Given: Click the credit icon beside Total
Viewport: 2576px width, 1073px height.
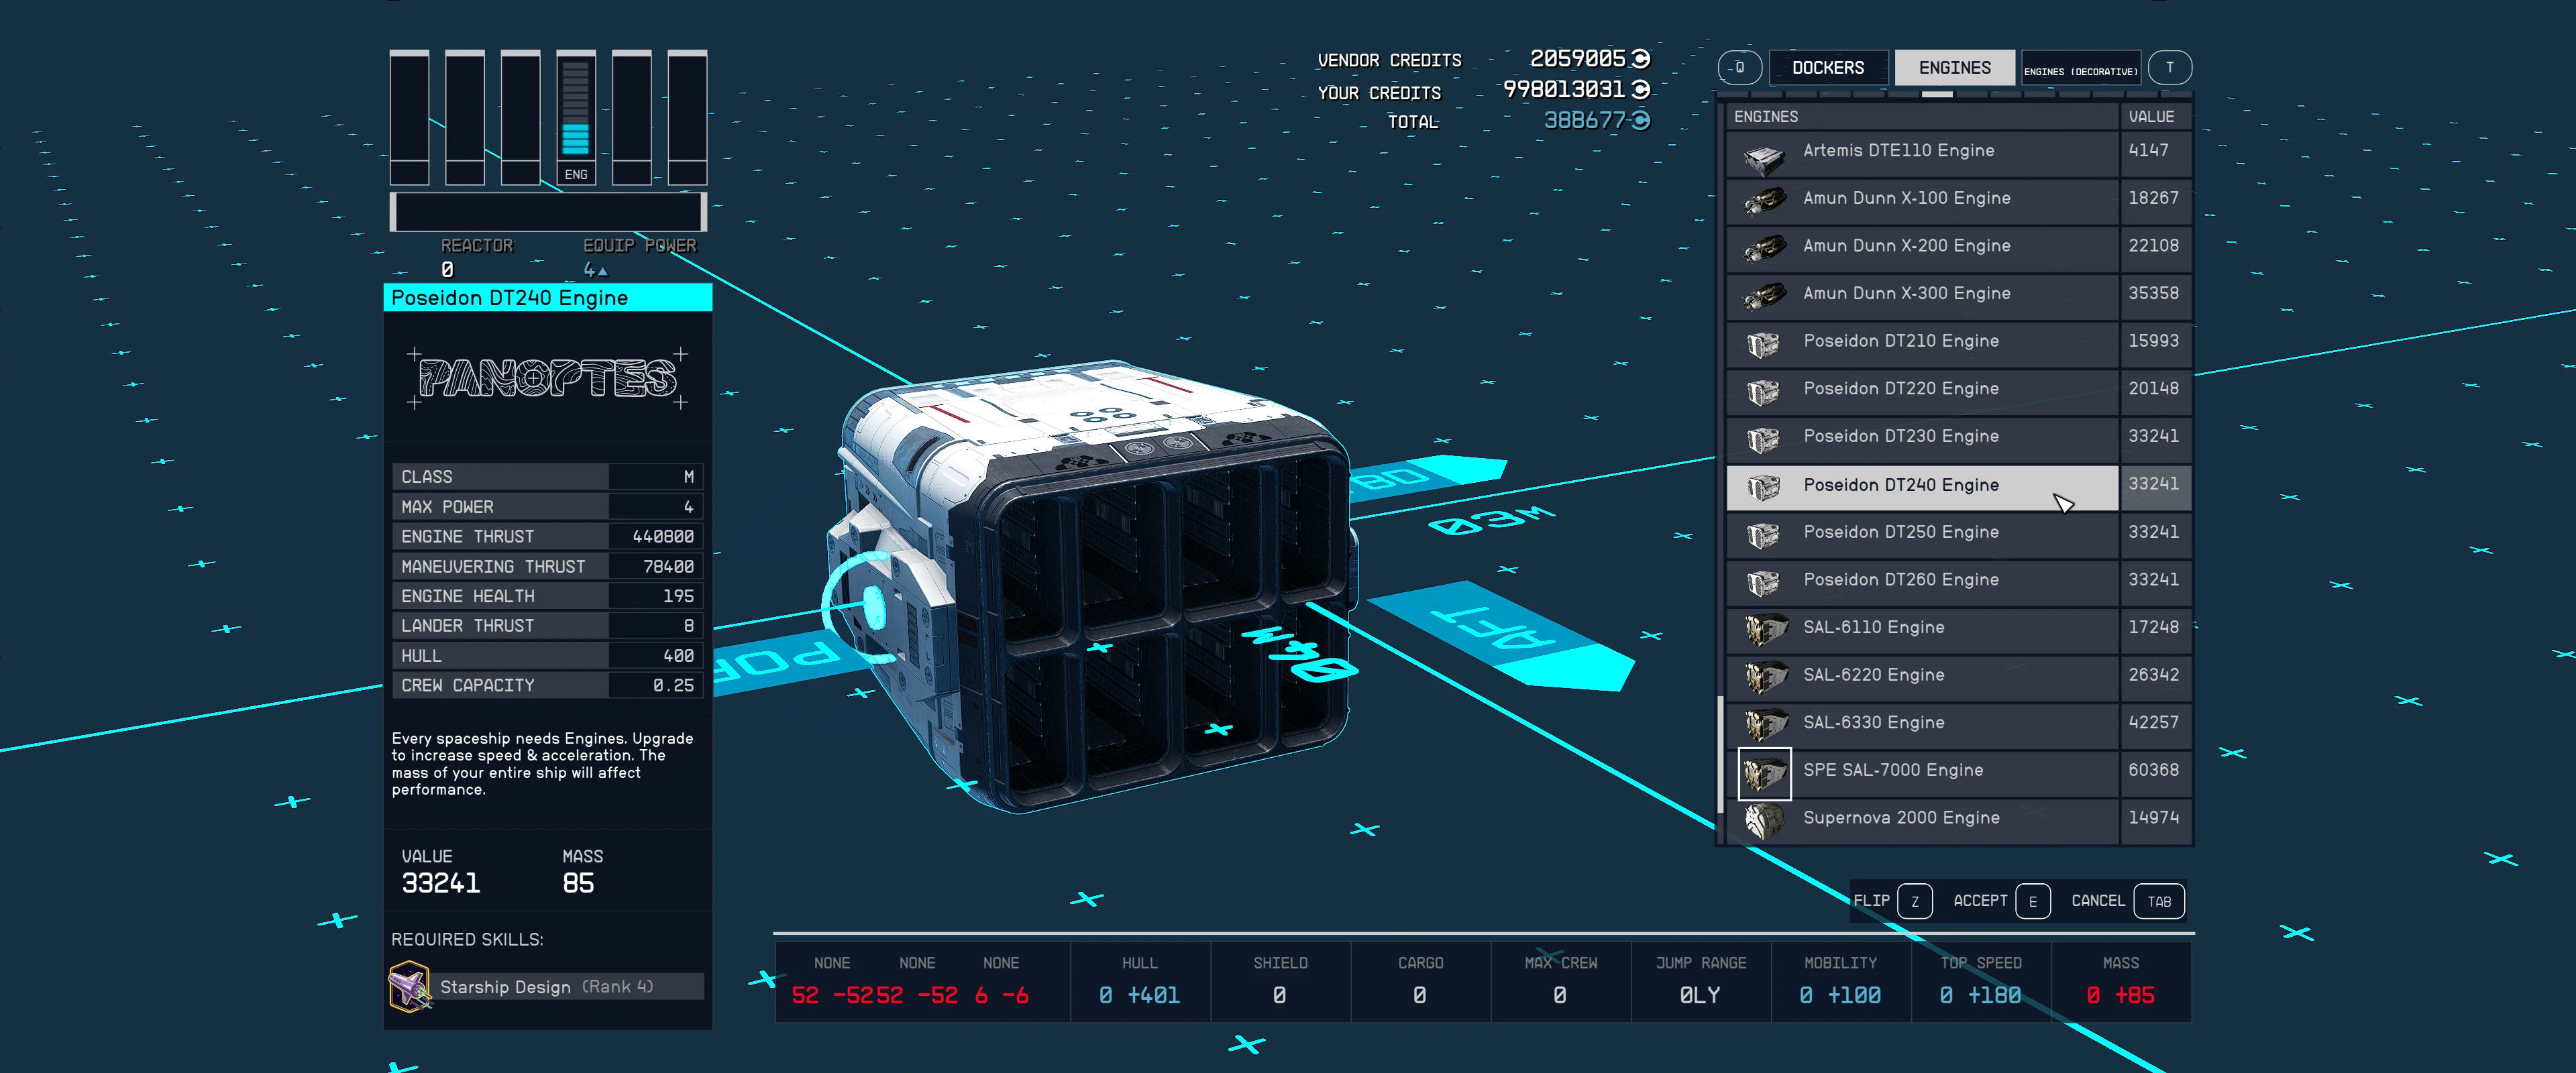Looking at the screenshot, I should 1641,121.
